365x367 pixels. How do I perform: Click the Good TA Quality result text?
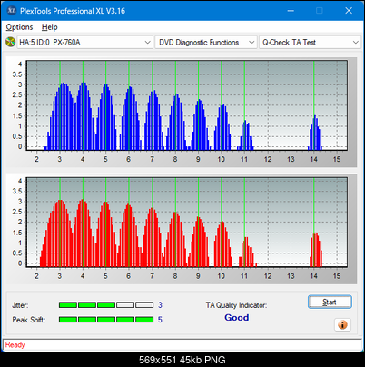click(x=237, y=317)
